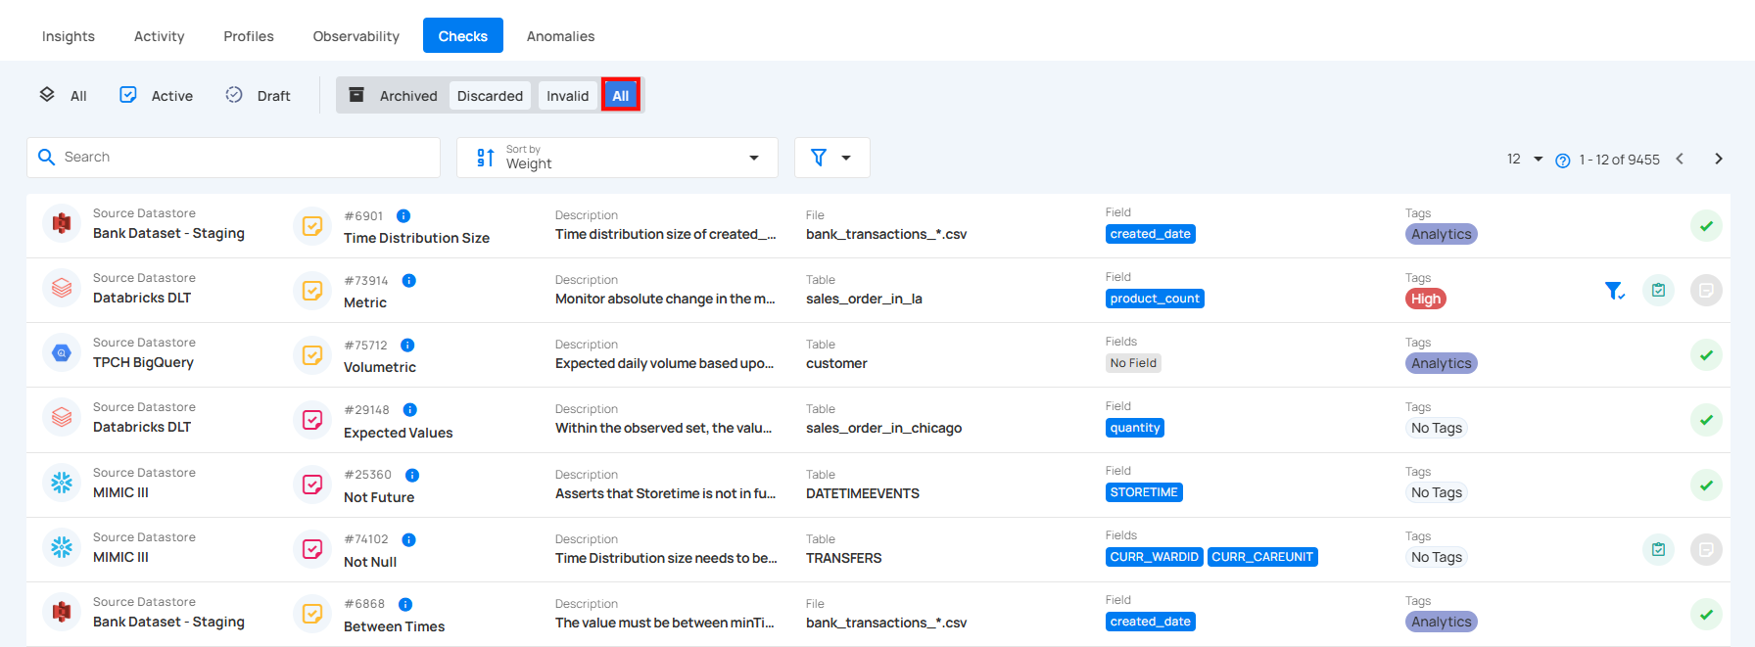This screenshot has width=1755, height=647.
Task: Go to the next page
Action: point(1718,159)
